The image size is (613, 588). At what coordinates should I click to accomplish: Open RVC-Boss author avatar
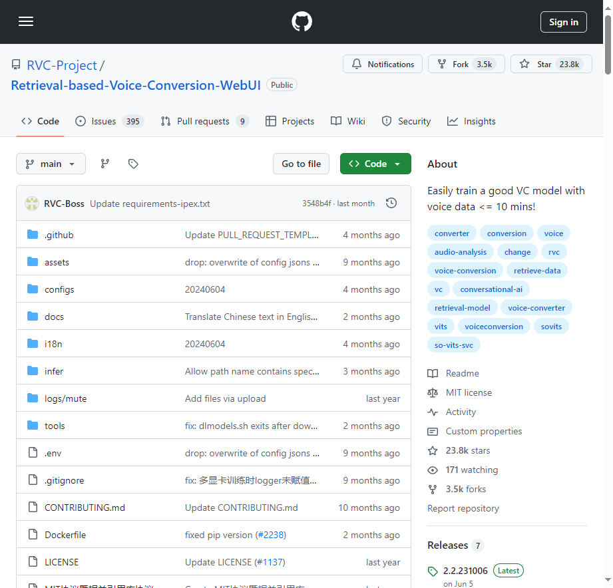pyautogui.click(x=32, y=204)
